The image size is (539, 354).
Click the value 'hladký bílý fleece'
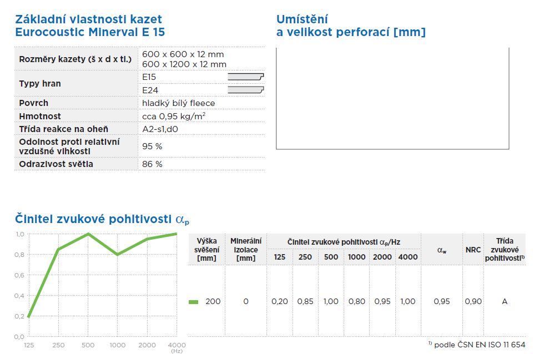point(178,103)
